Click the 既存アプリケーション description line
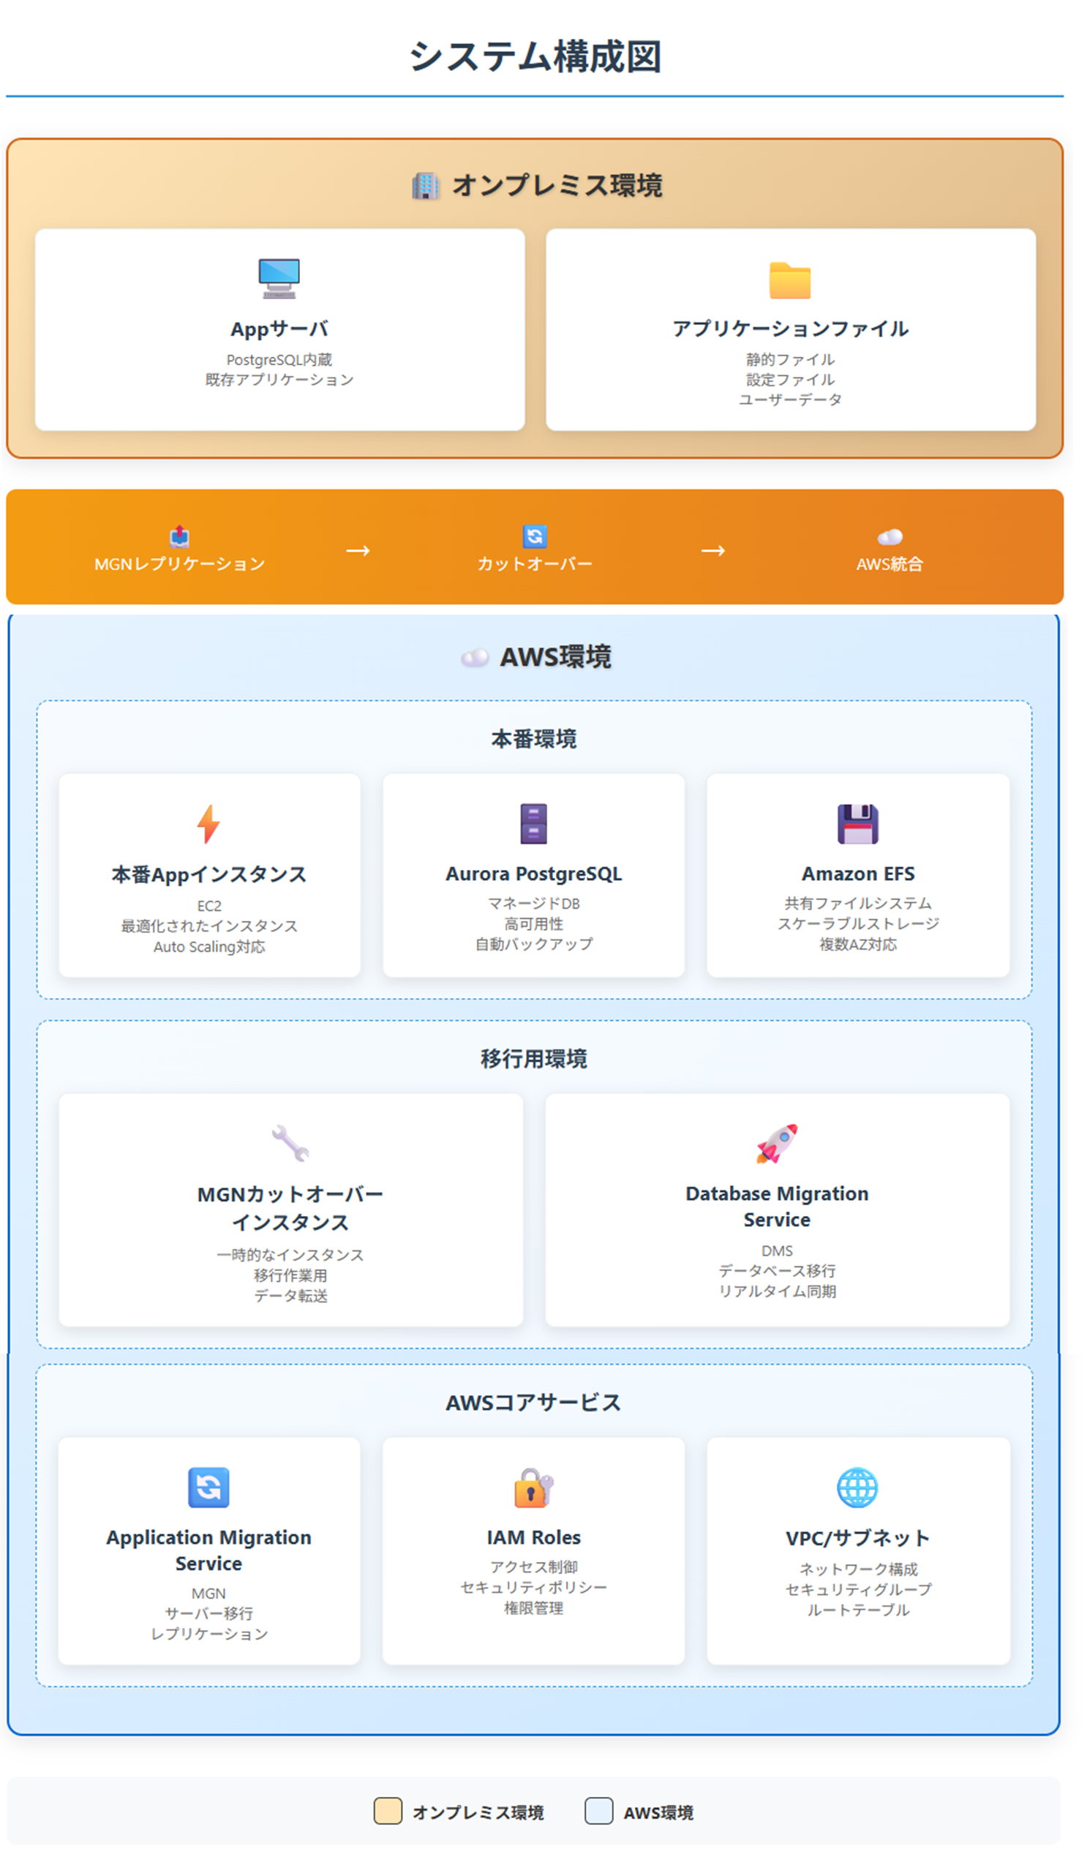 (x=279, y=380)
